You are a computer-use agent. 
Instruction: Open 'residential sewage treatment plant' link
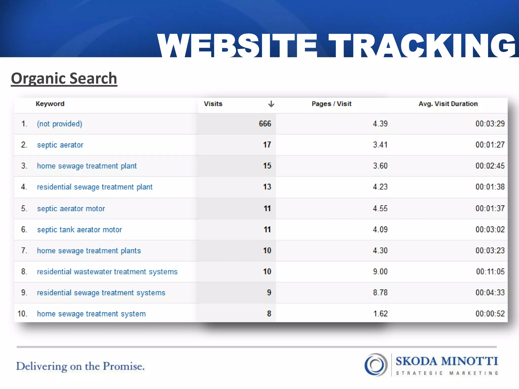click(95, 187)
